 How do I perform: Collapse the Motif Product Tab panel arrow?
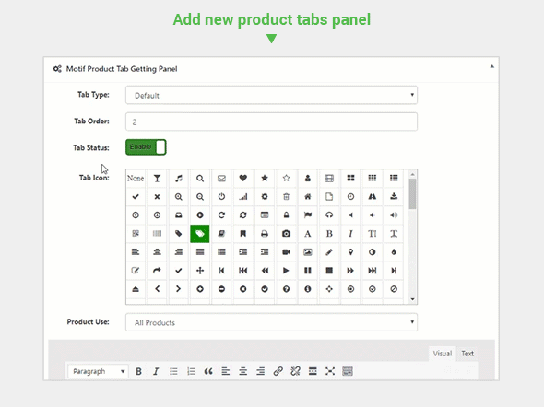492,67
